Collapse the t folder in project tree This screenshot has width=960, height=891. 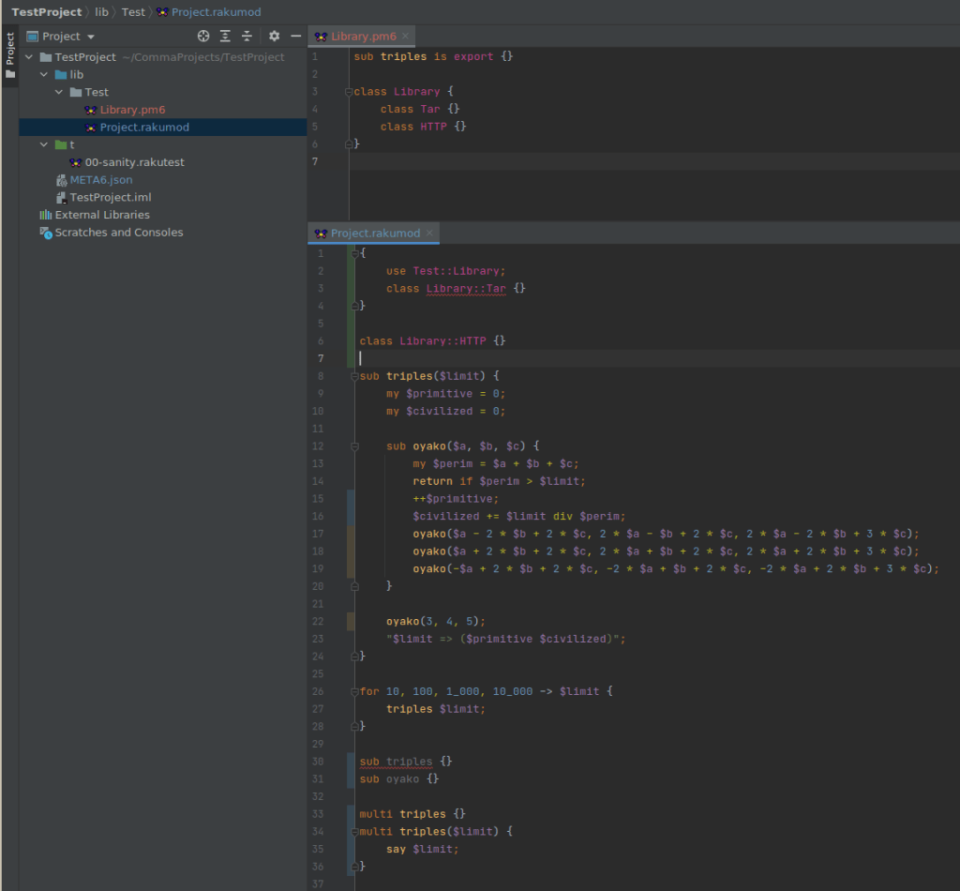coord(44,145)
